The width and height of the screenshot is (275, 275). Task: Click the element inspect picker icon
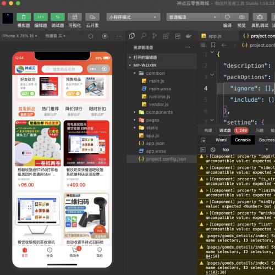[203, 140]
